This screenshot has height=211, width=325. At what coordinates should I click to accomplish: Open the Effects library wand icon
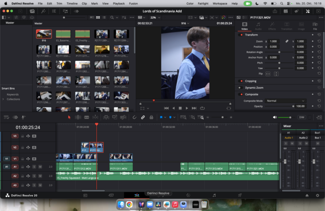tap(43, 11)
